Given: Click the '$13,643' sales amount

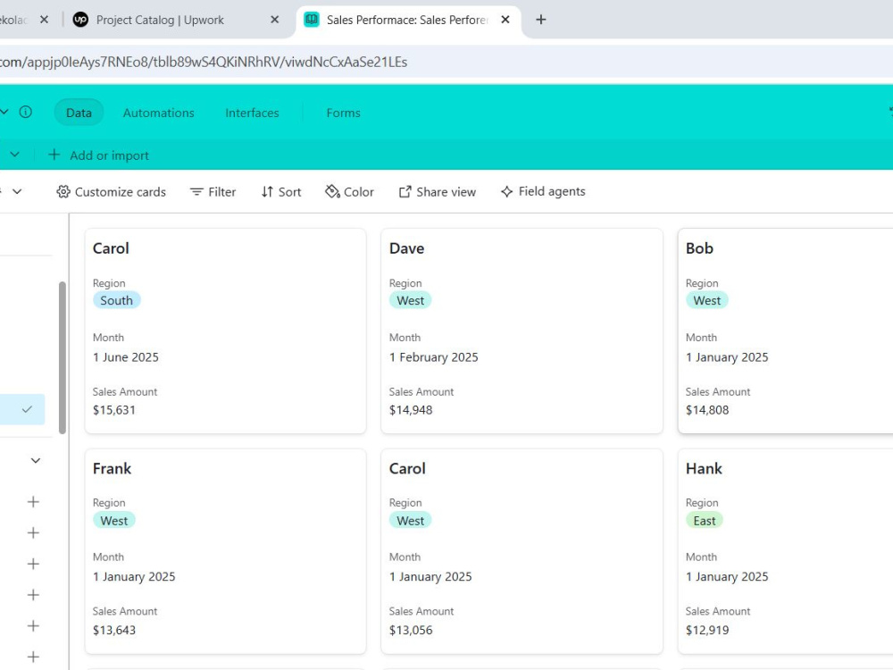Looking at the screenshot, I should click(114, 630).
